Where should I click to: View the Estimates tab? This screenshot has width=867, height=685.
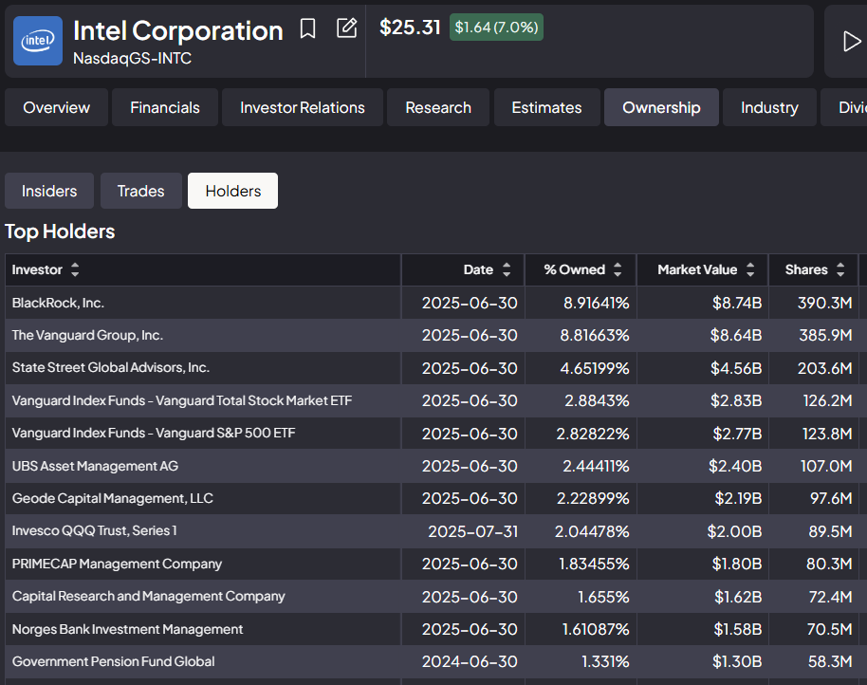(x=546, y=107)
